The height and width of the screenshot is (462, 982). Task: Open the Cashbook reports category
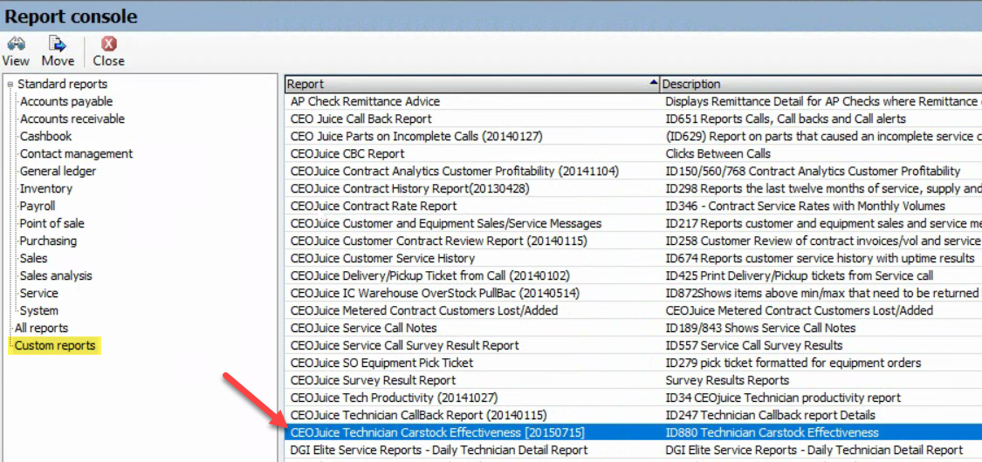(45, 136)
